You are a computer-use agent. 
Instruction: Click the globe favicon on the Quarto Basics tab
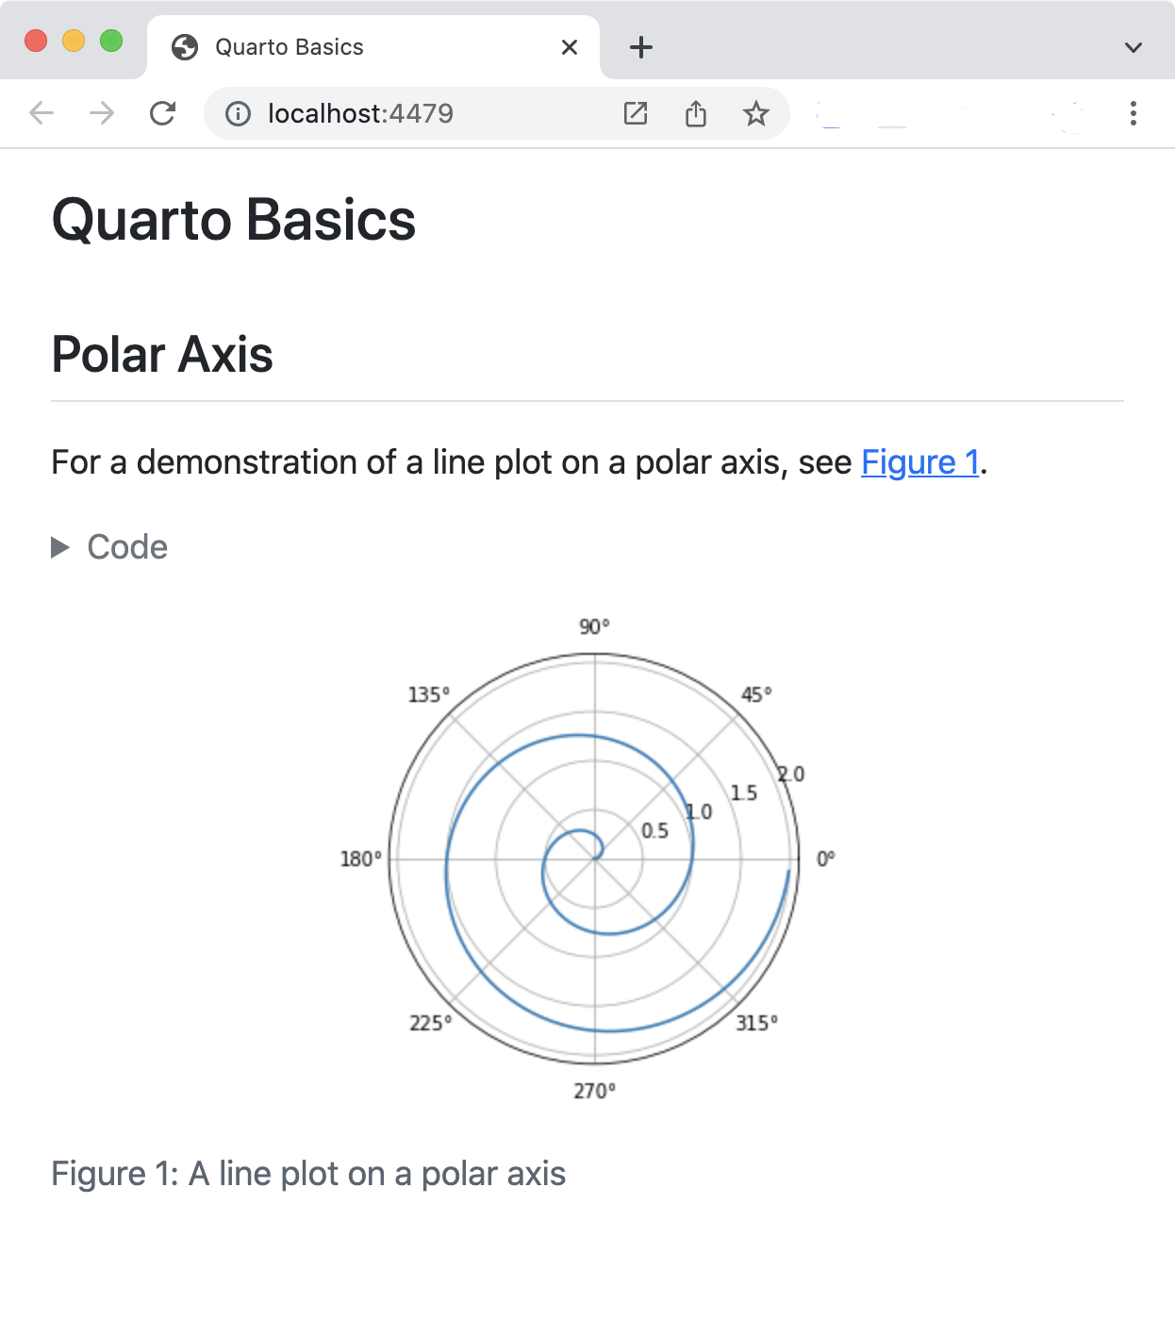point(186,45)
